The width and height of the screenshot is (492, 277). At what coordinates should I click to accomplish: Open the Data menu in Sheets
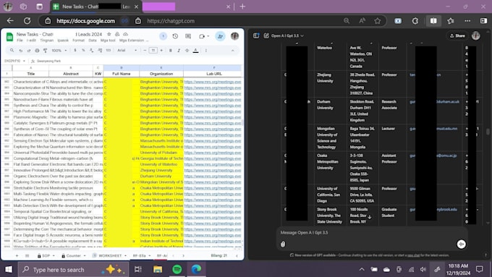pos(93,41)
